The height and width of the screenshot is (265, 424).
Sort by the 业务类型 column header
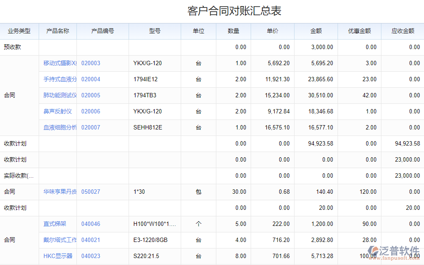click(19, 31)
